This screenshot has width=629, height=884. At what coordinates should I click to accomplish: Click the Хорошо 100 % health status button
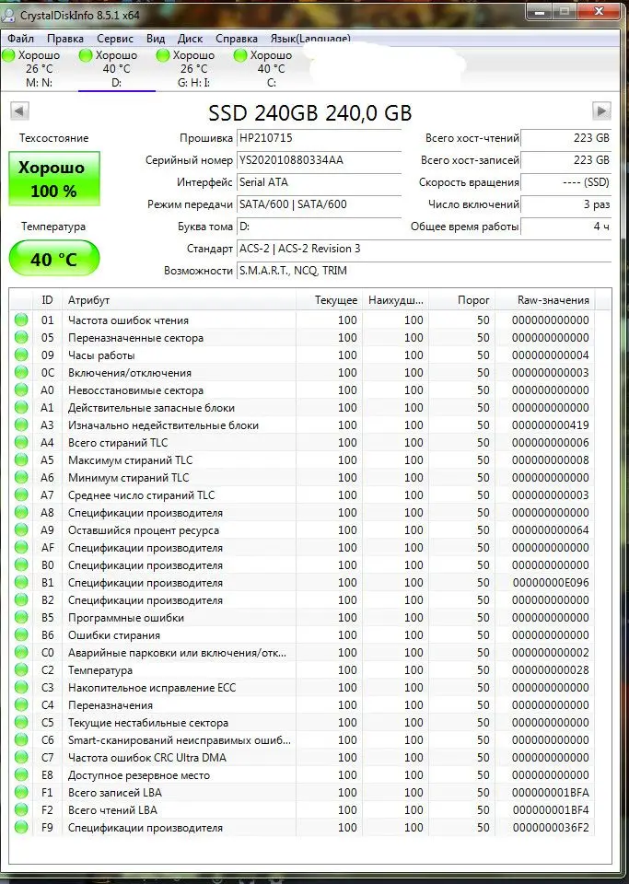(x=54, y=179)
